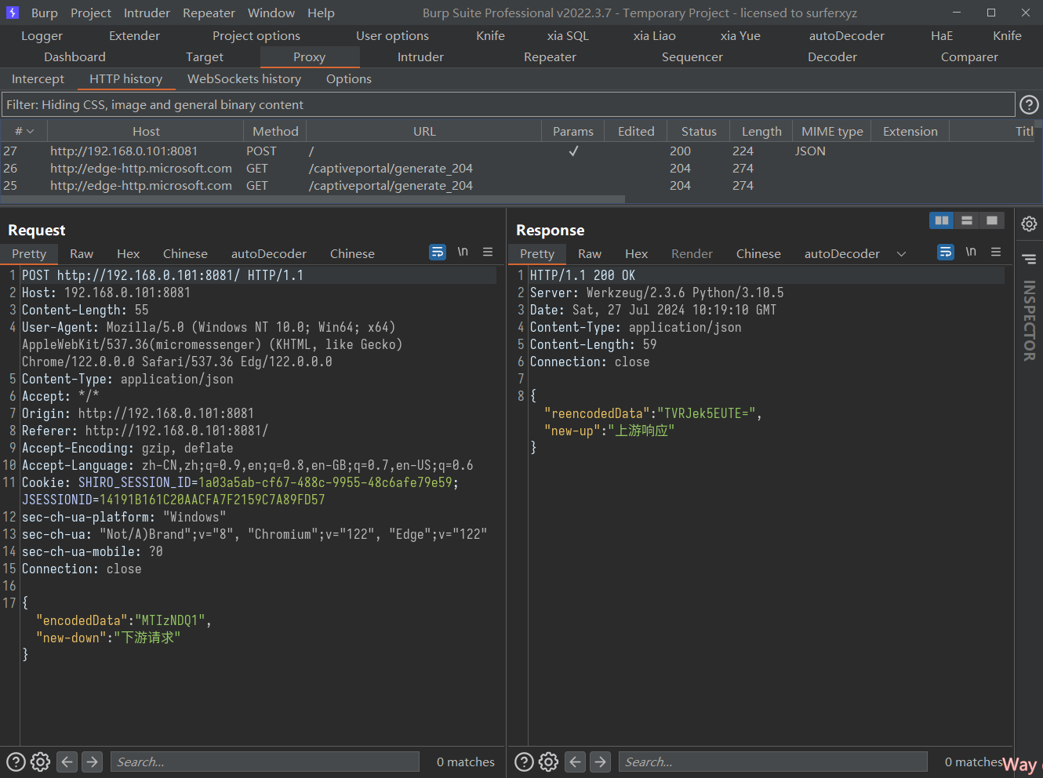Click the history table horizontal scrollbar
This screenshot has width=1043, height=778.
pos(312,199)
